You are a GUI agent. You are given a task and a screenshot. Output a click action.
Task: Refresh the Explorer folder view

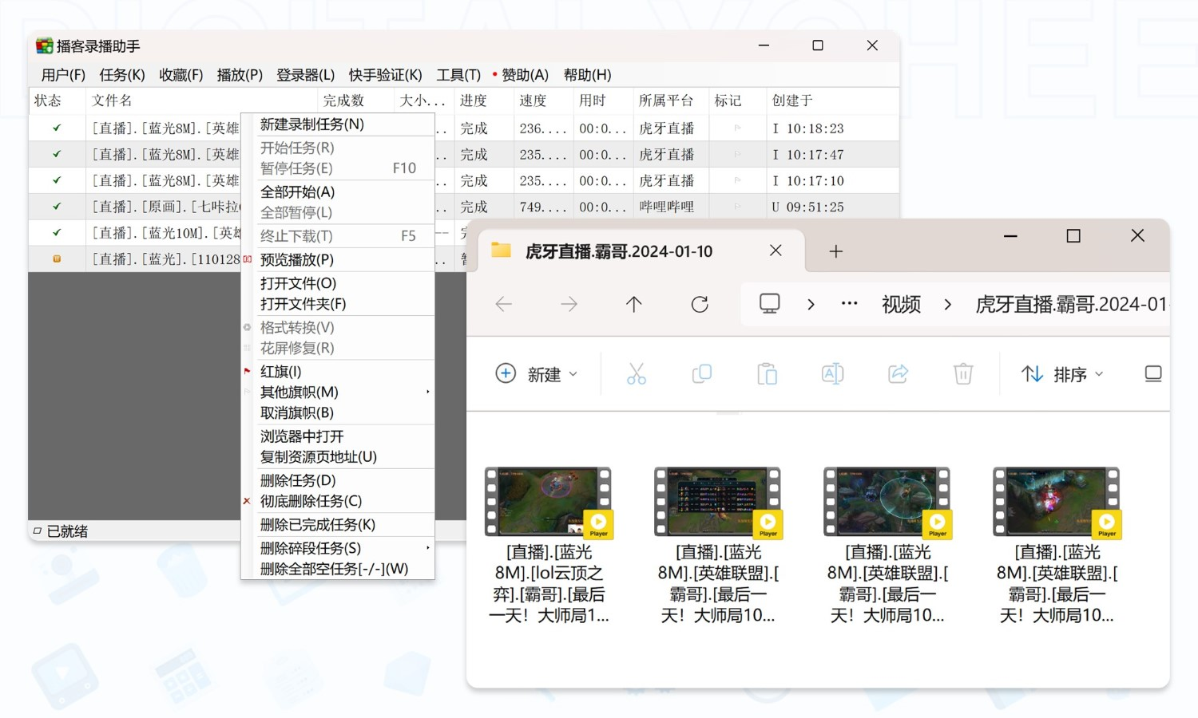coord(700,304)
